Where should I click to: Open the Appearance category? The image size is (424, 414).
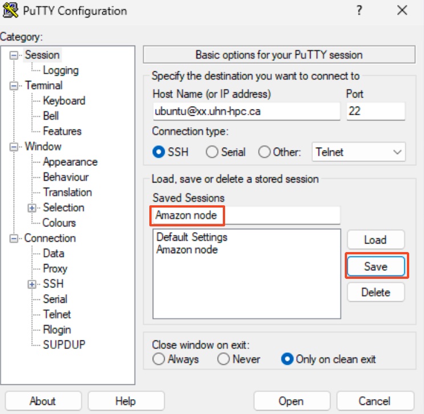(x=70, y=162)
